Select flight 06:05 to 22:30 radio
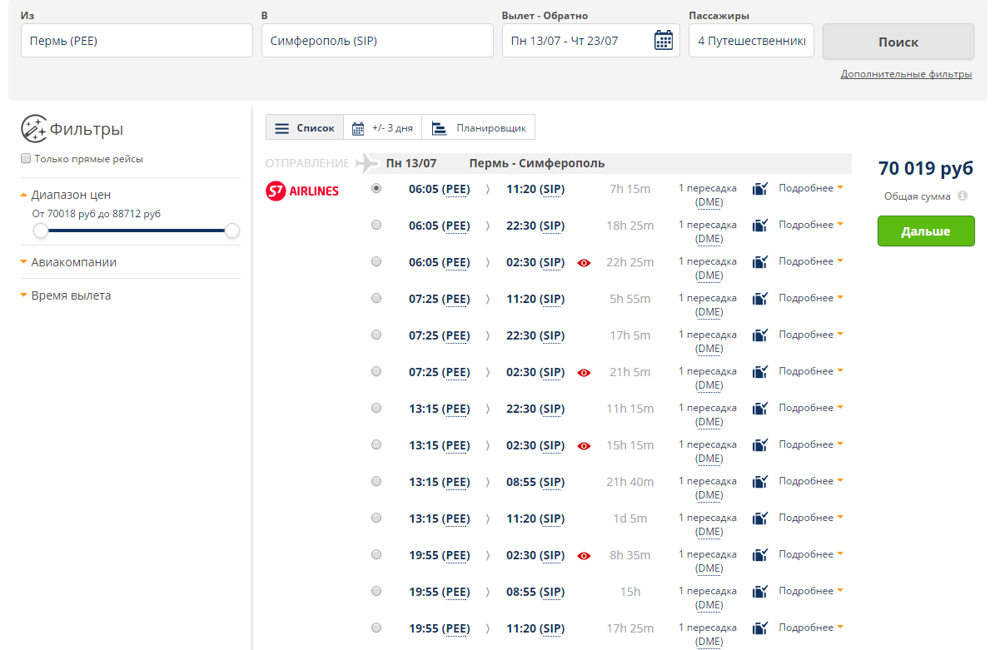The width and height of the screenshot is (1000, 650). tap(376, 225)
